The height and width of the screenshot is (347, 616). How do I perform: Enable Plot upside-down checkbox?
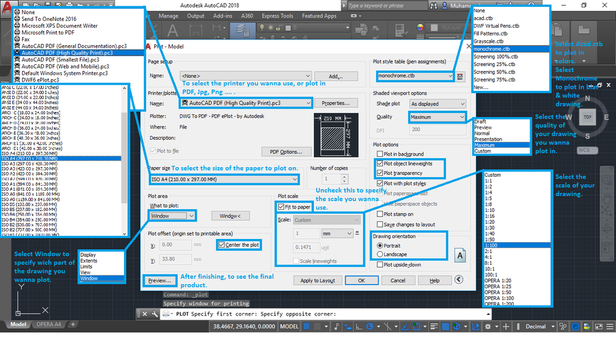pyautogui.click(x=380, y=265)
